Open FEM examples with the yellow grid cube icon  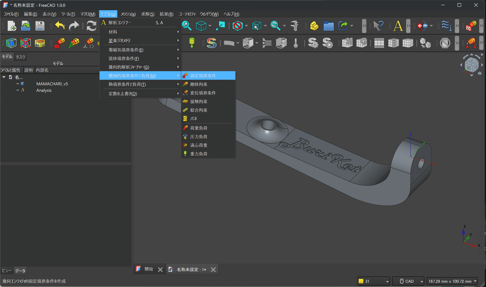[40, 43]
